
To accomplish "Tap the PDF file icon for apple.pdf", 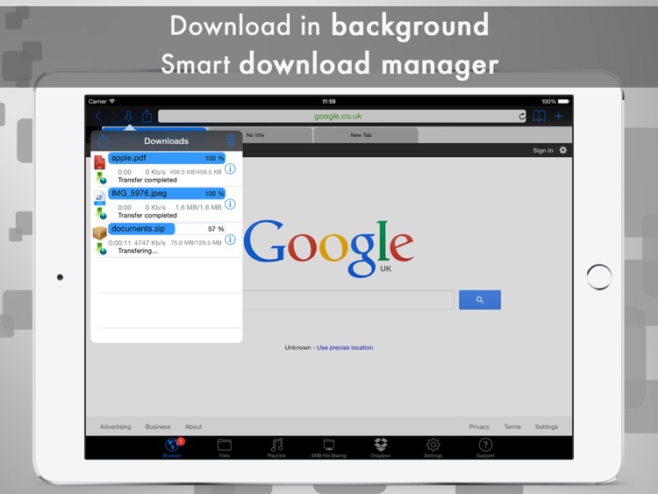I will [99, 162].
